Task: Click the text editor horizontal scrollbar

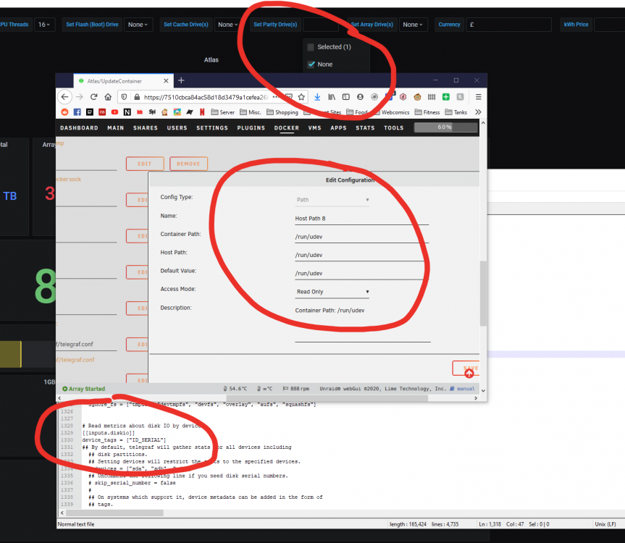Action: (115, 513)
